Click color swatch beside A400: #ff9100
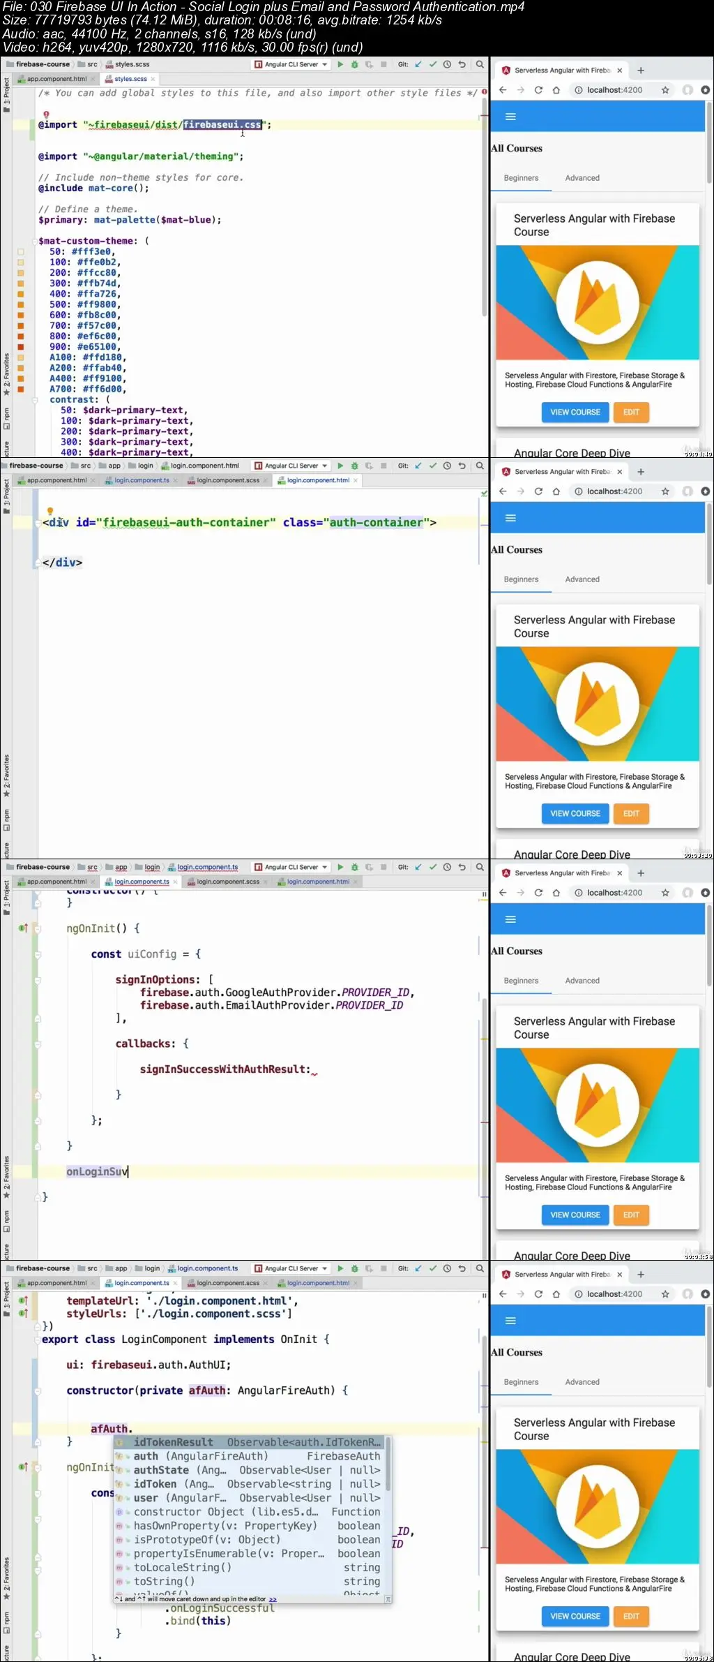This screenshot has width=714, height=1662. pos(20,378)
